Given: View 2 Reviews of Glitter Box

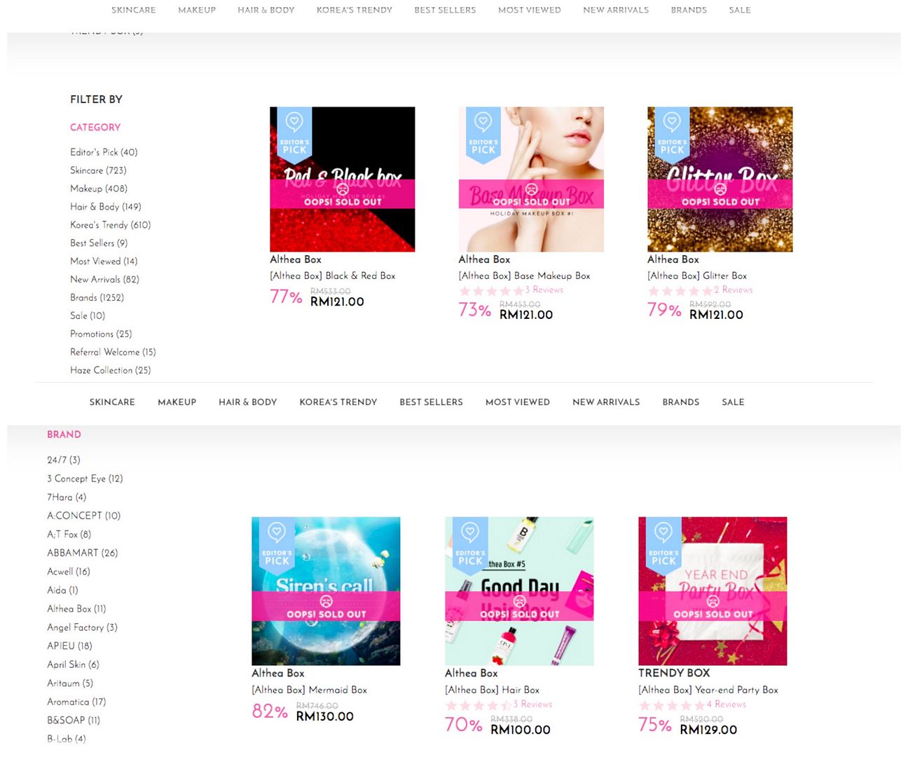Looking at the screenshot, I should (x=734, y=290).
